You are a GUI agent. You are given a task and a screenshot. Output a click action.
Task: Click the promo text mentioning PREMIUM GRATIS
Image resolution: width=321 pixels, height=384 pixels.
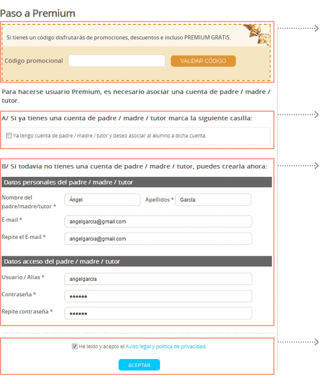pyautogui.click(x=119, y=37)
